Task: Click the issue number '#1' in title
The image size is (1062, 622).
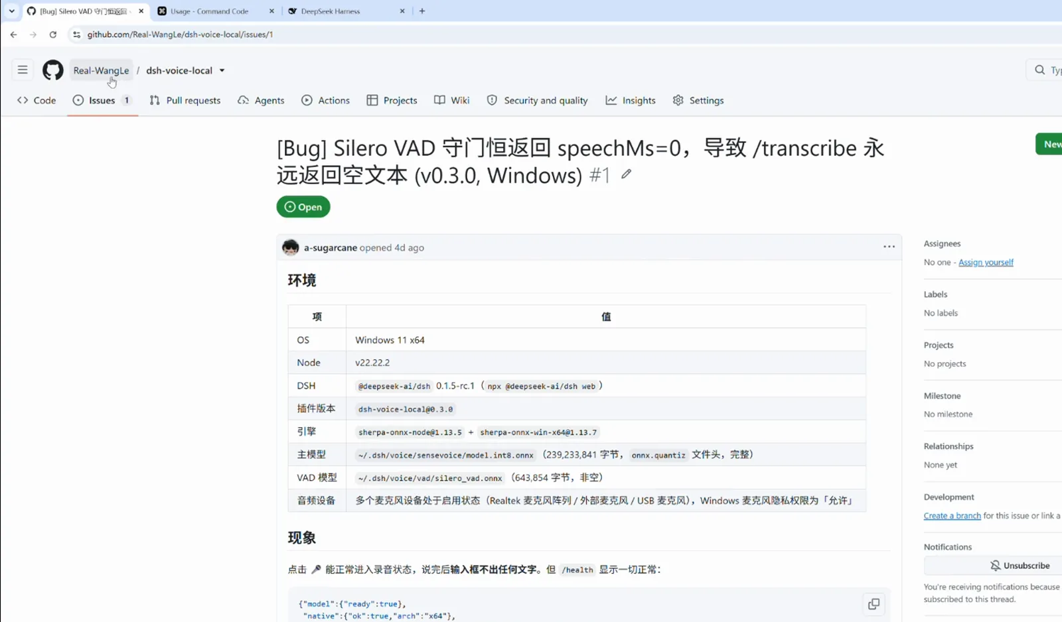Action: click(x=600, y=175)
